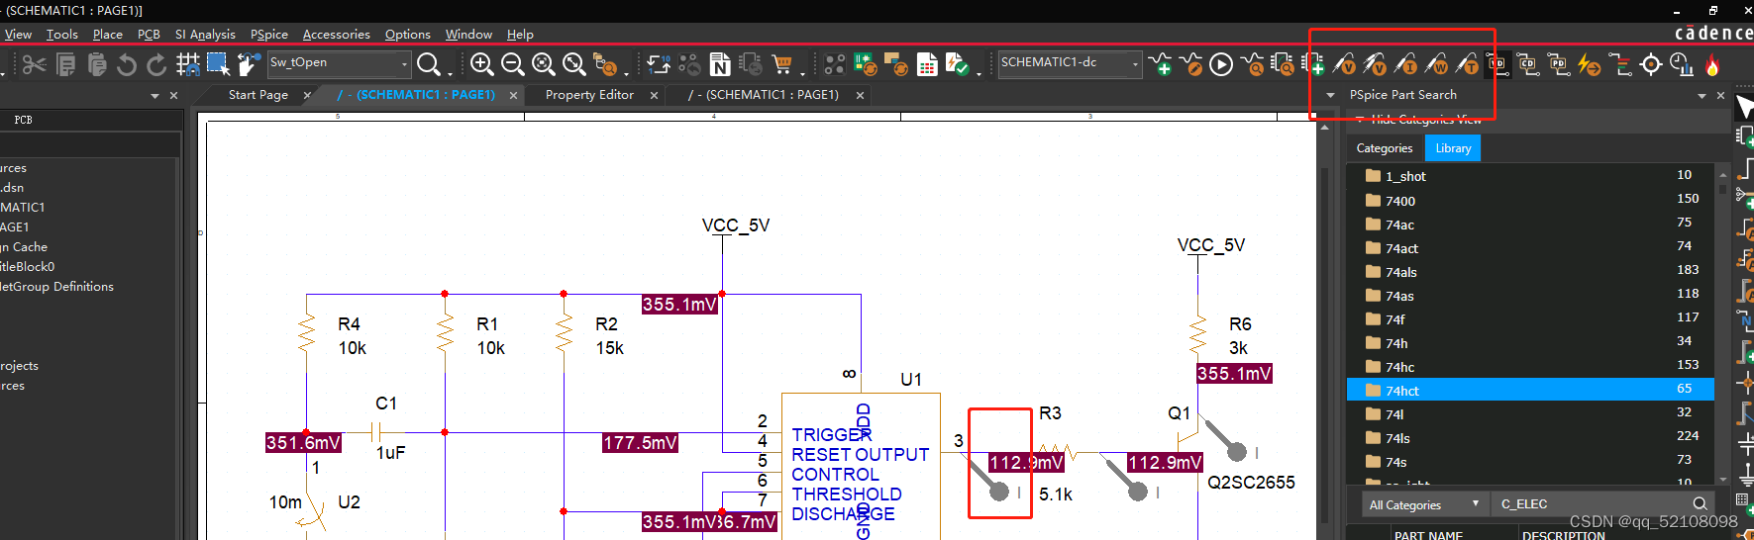Click the Cut scissors icon
The width and height of the screenshot is (1754, 540).
[x=34, y=64]
